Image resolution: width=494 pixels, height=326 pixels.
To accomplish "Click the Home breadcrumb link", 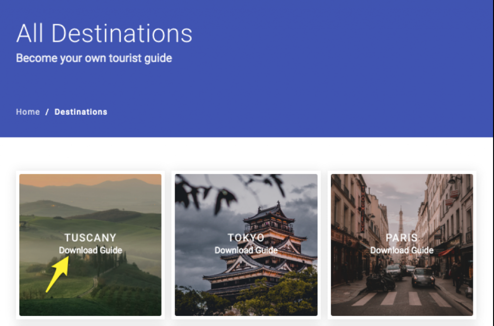I will (28, 112).
